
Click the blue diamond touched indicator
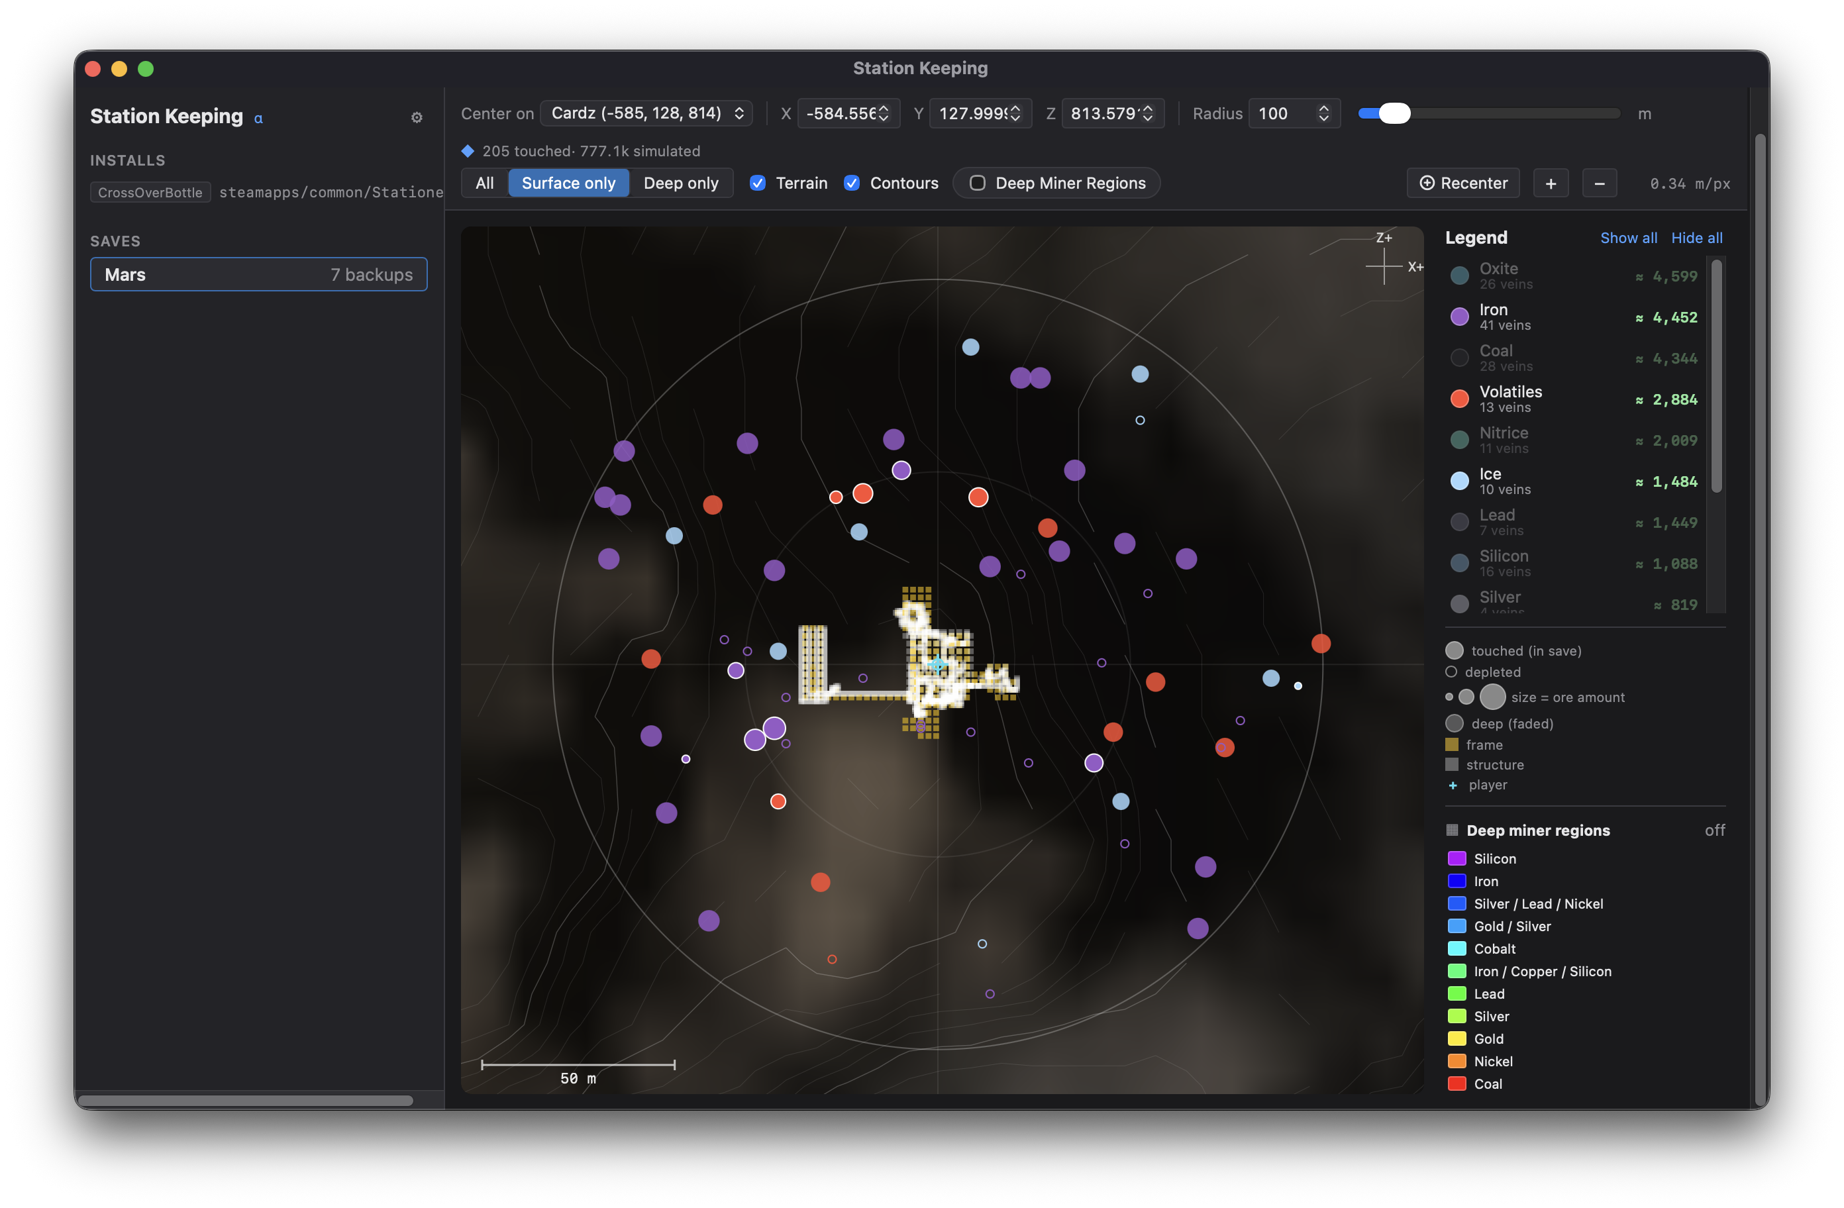(x=468, y=151)
